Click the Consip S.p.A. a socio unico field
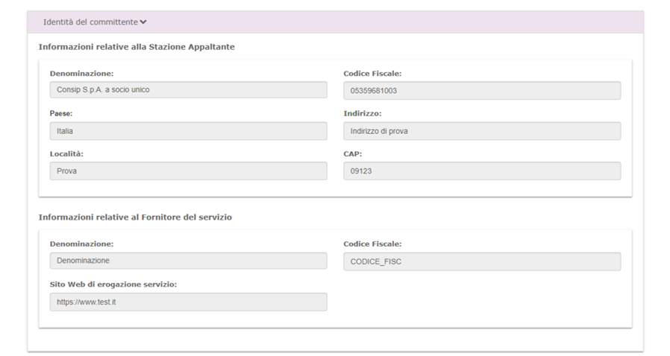Viewport: 670px width, 356px height. pyautogui.click(x=188, y=90)
